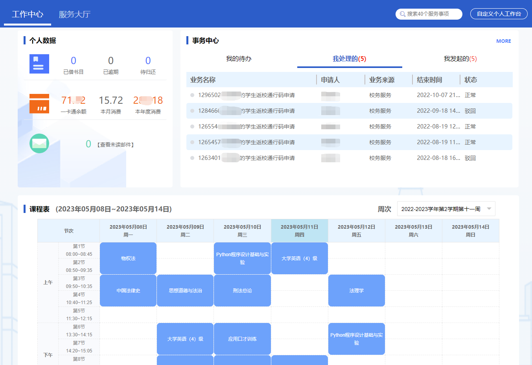Click the 第5节 11:30~12:15 period label
This screenshot has width=532, height=365.
pos(79,315)
